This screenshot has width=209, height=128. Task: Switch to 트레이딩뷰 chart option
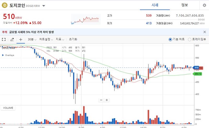tap(190, 40)
